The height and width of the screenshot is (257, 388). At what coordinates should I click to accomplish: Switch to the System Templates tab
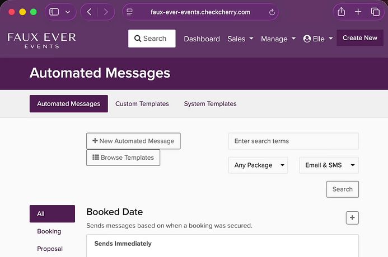(x=210, y=104)
